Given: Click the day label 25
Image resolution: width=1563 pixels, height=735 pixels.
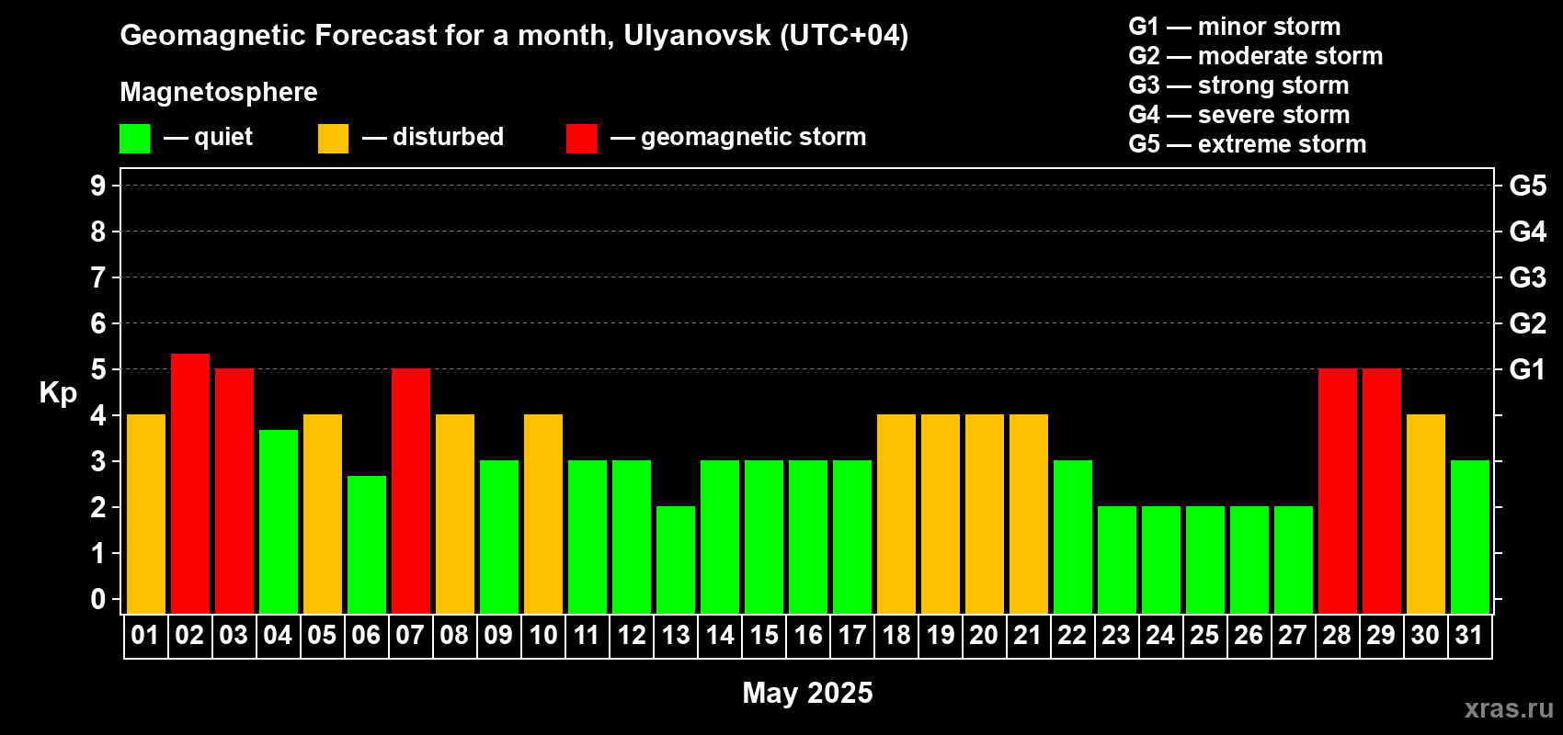Looking at the screenshot, I should click(1204, 636).
